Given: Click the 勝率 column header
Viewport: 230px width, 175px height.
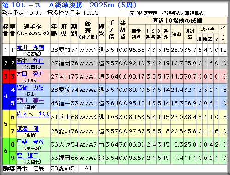Looking at the screenshot, I should pyautogui.click(x=177, y=34).
